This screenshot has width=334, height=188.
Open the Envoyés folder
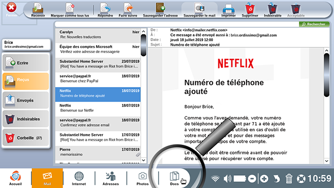pos(26,100)
